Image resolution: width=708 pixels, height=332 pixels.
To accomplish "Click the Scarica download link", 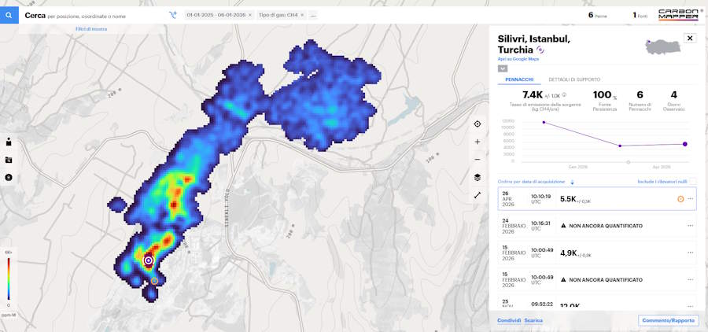I will [533, 321].
